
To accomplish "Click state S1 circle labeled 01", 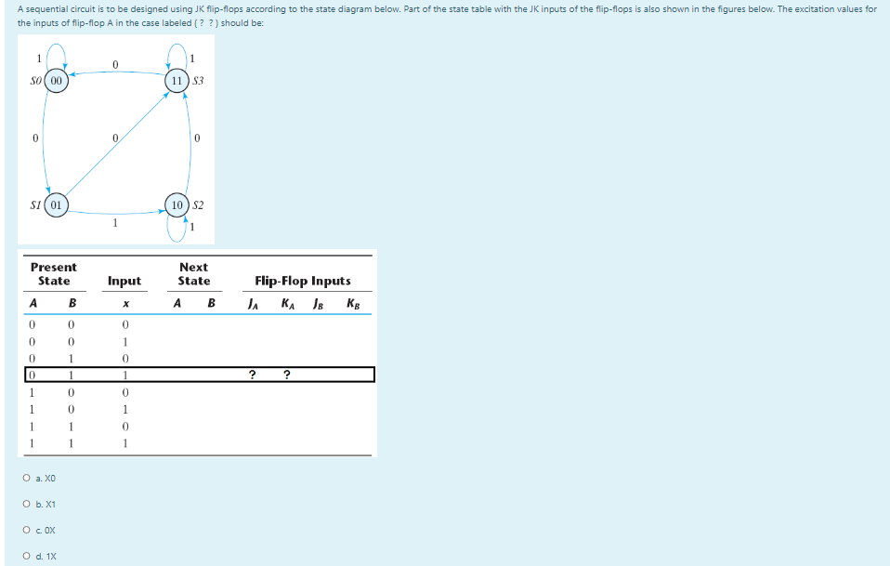I will coord(56,204).
